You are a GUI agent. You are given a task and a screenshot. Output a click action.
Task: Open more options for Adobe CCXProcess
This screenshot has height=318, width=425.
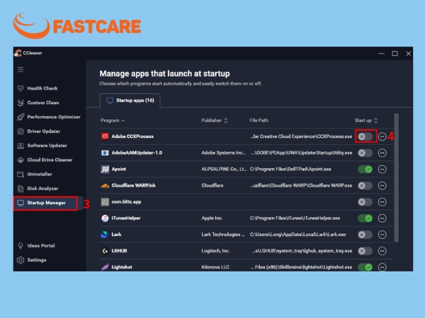click(382, 136)
